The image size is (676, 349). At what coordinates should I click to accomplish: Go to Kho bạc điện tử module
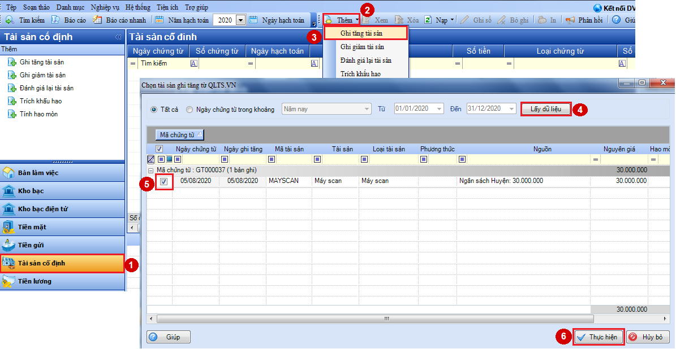tap(63, 209)
